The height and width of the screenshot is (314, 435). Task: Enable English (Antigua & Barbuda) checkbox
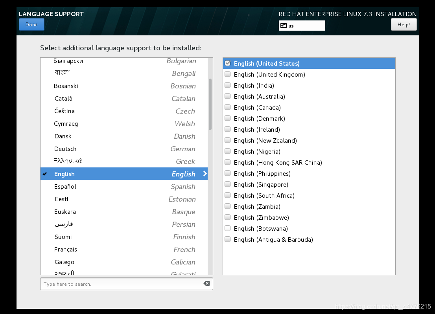click(x=228, y=239)
